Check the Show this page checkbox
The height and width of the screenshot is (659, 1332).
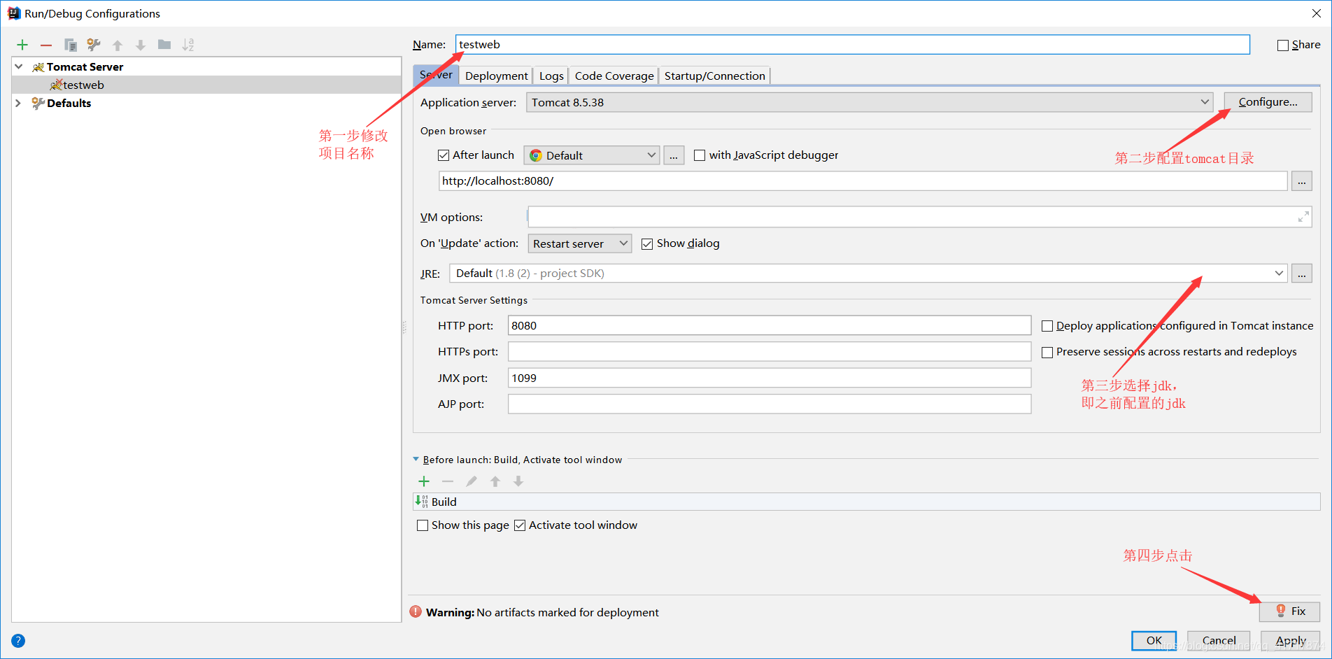(x=423, y=525)
